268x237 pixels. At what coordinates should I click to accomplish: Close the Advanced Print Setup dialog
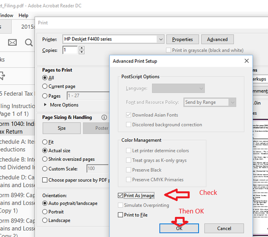[246, 61]
